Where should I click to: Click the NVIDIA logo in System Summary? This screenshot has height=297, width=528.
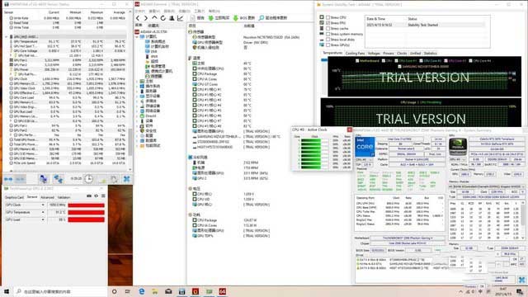[x=458, y=147]
